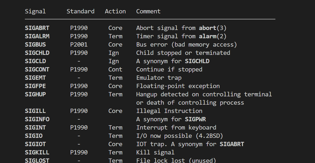This screenshot has height=163, width=315.
Task: Click the SIGFPE signal name
Action: coord(35,86)
